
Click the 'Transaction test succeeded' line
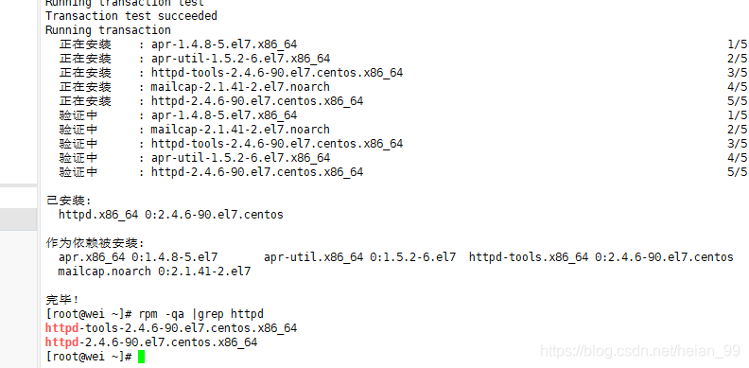click(x=131, y=16)
